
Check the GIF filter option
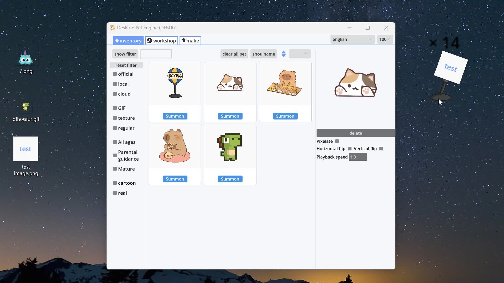click(x=115, y=108)
